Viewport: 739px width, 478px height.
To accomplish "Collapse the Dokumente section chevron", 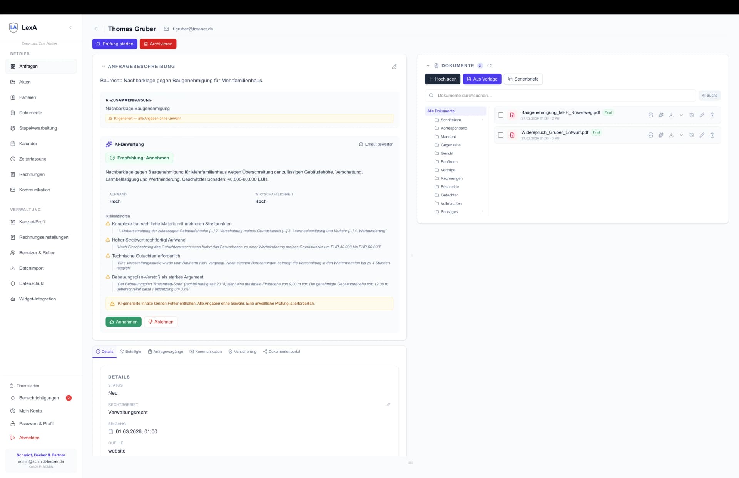I will (x=428, y=66).
